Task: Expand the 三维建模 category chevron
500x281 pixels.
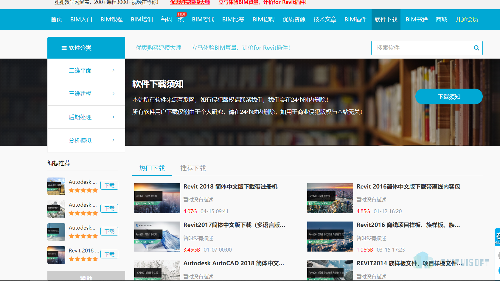Action: click(x=114, y=94)
